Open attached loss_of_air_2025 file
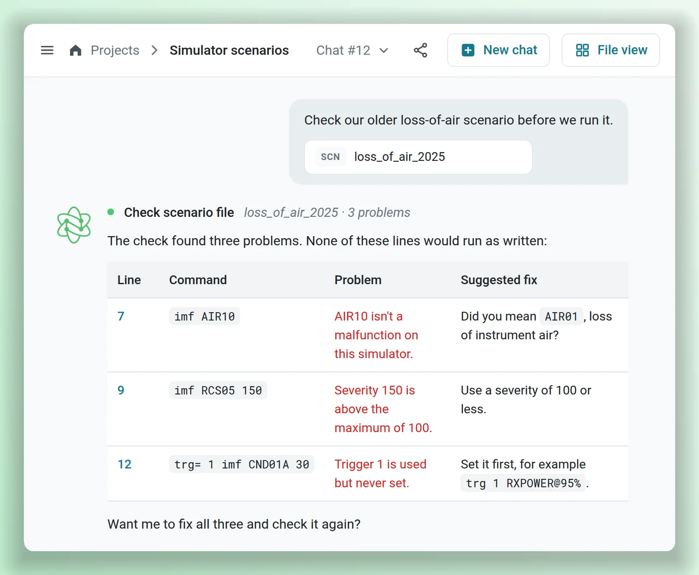Image resolution: width=699 pixels, height=575 pixels. coord(418,157)
